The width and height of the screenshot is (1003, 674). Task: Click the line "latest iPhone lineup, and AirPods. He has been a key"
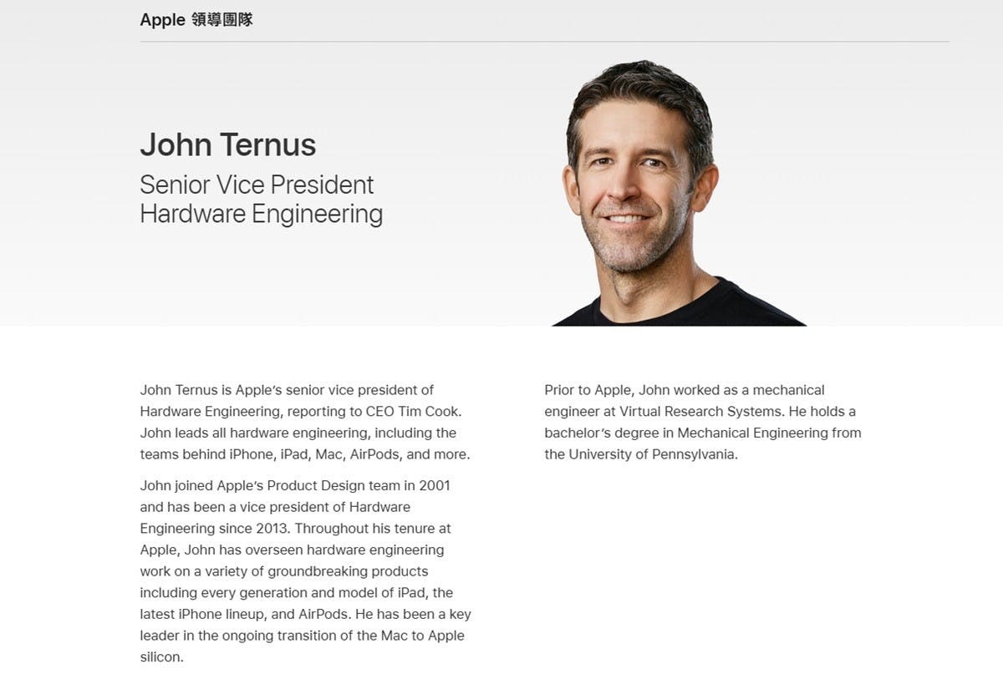[306, 614]
